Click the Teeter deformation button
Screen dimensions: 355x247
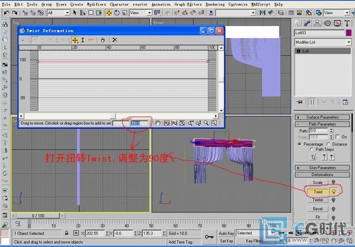(318, 200)
